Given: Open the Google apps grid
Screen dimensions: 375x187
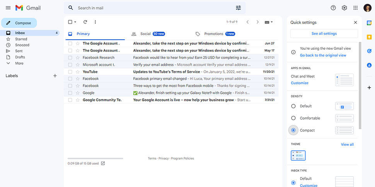Looking at the screenshot, I should 355,8.
